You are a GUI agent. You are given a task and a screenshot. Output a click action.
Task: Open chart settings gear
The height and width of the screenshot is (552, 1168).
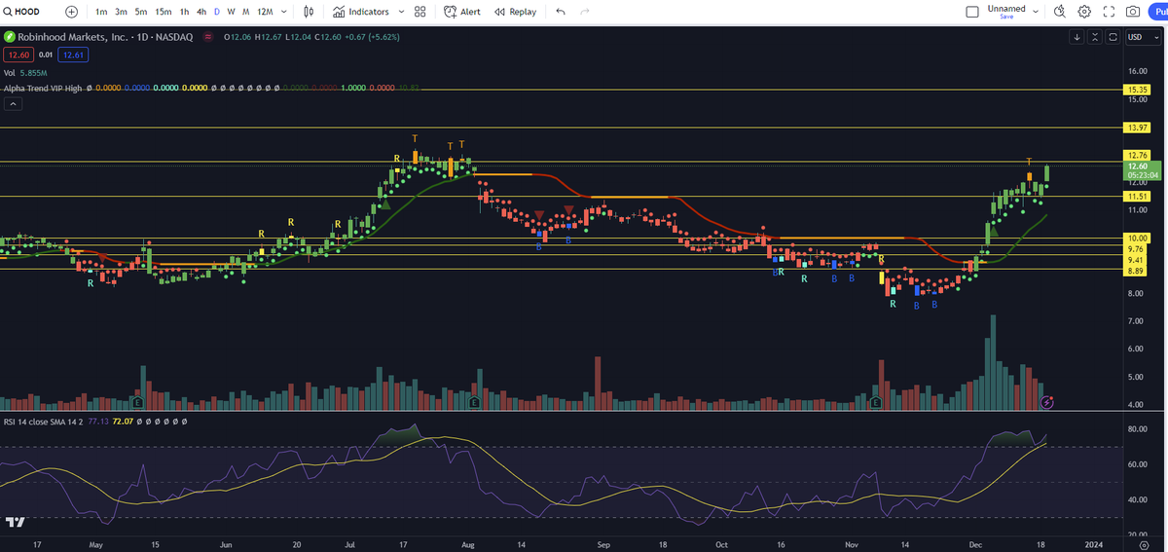(1084, 12)
